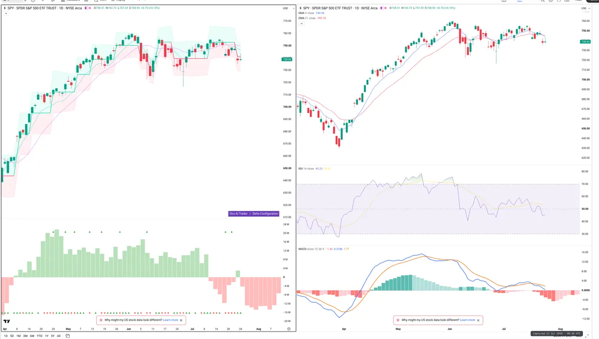The height and width of the screenshot is (339, 599).
Task: Click 80.00 on the RSI scale
Action: click(585, 171)
